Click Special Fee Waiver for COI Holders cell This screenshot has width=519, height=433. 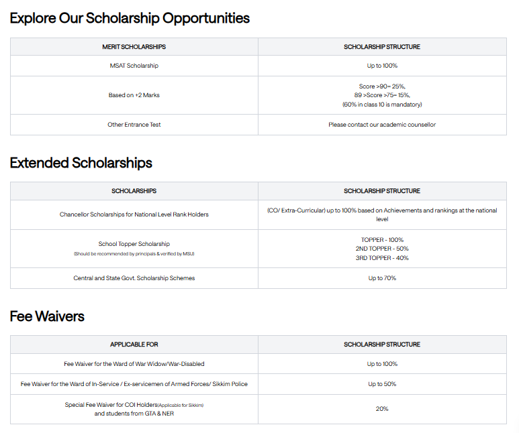coord(134,409)
